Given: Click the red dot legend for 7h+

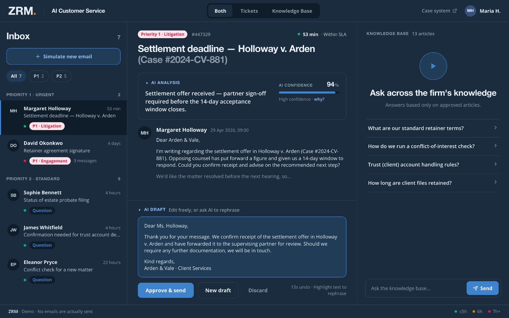Looking at the screenshot, I should click(x=489, y=312).
